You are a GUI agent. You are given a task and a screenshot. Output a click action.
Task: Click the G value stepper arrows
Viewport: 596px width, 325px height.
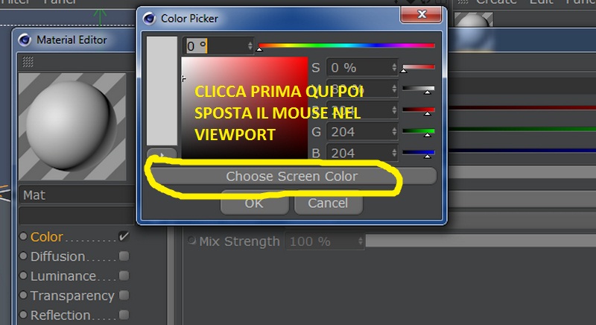click(394, 132)
